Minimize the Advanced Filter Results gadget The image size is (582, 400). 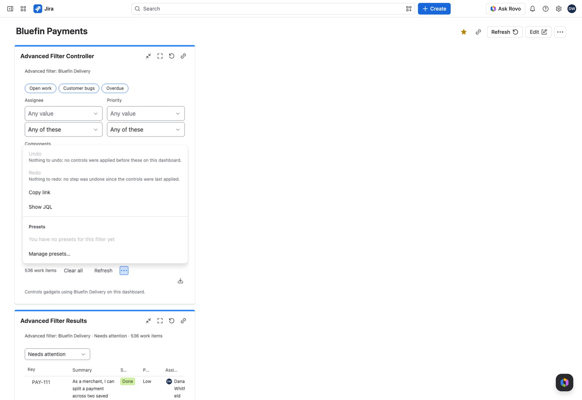click(x=148, y=321)
